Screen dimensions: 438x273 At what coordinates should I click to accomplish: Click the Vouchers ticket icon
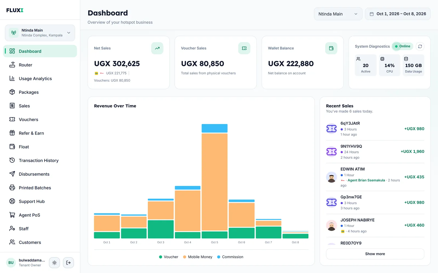tap(12, 119)
